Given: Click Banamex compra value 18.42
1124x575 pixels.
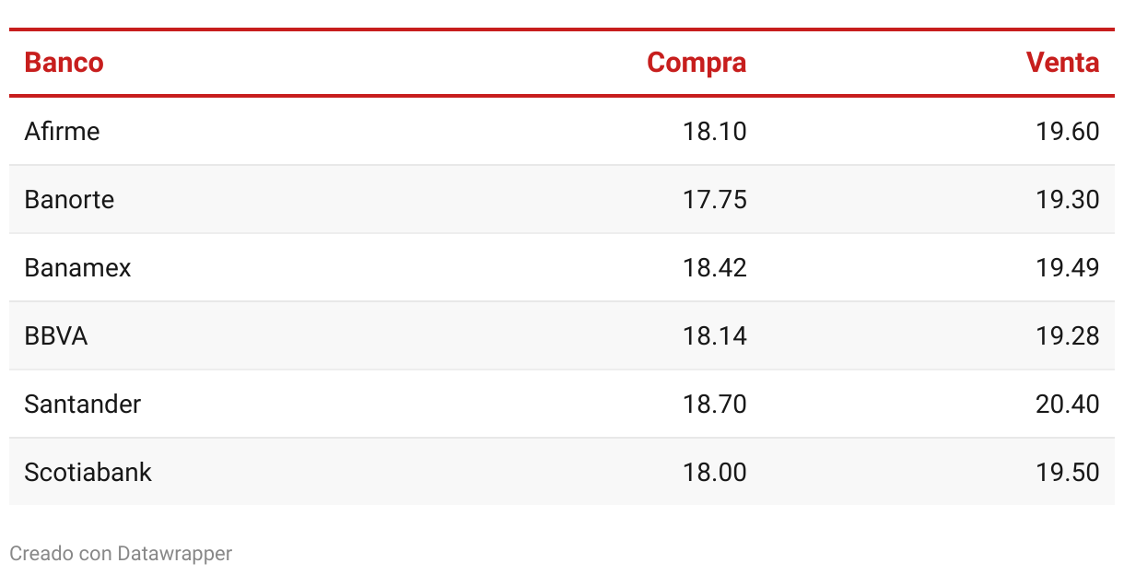Looking at the screenshot, I should click(715, 268).
